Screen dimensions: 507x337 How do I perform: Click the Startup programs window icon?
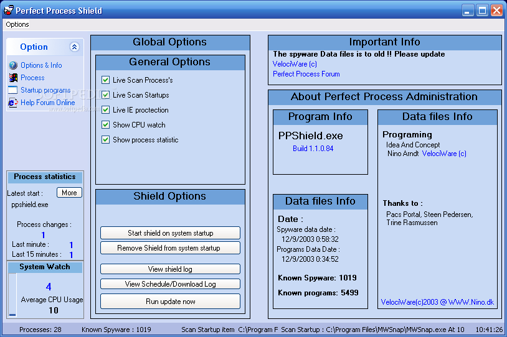pos(12,90)
